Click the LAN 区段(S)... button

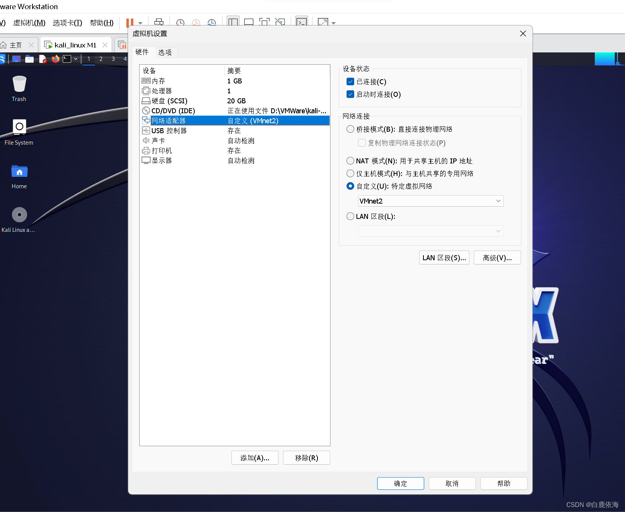click(x=444, y=258)
